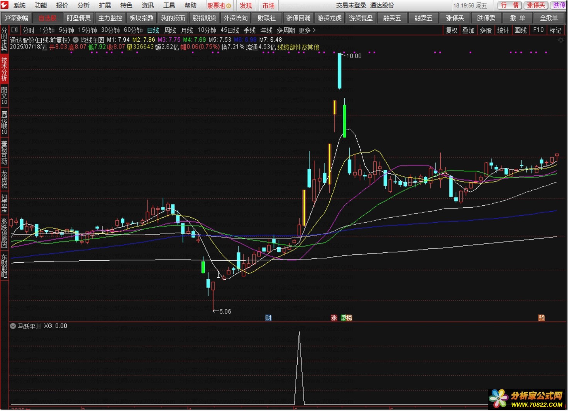
Task: Toggle 复权 price adjustment
Action: [x=452, y=30]
